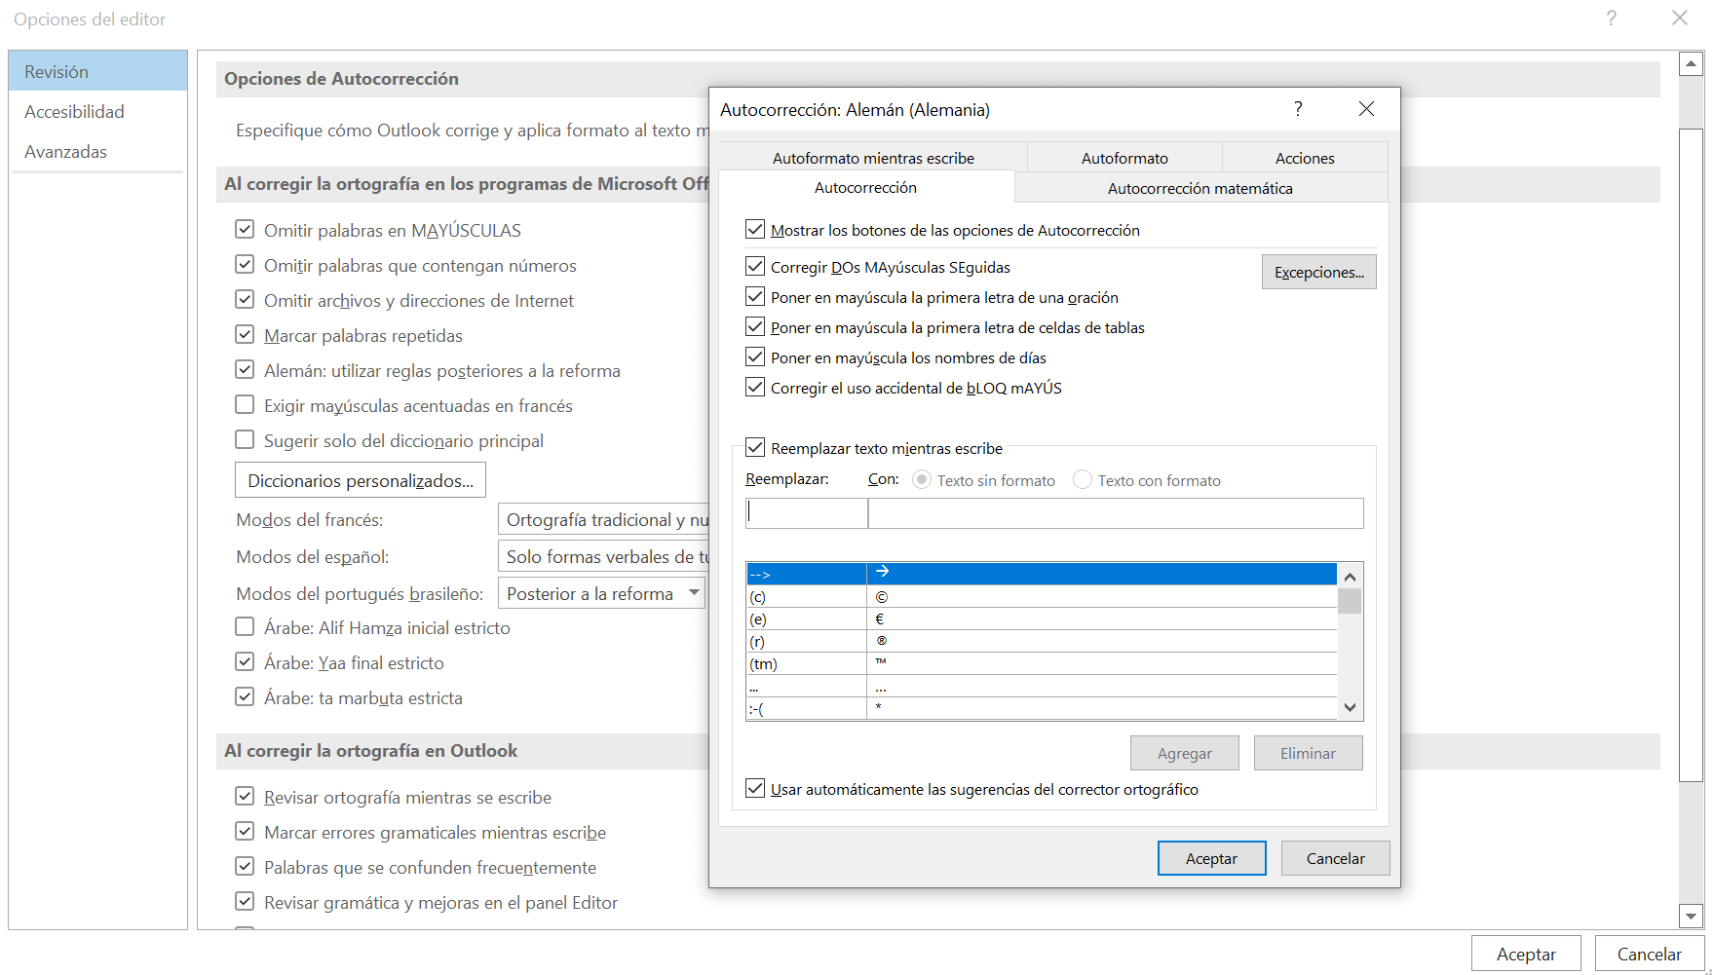
Task: Toggle Palabras que se confunden frecuentemente
Action: [245, 867]
